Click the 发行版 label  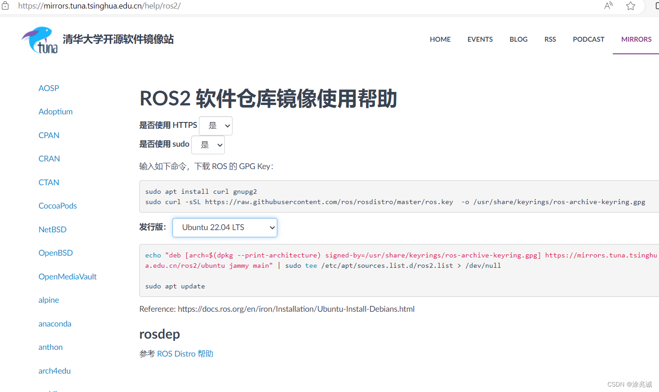[x=152, y=227]
